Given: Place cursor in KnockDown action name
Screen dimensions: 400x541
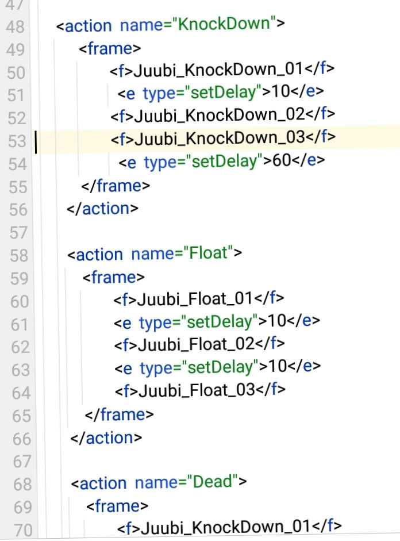Looking at the screenshot, I should [x=224, y=24].
